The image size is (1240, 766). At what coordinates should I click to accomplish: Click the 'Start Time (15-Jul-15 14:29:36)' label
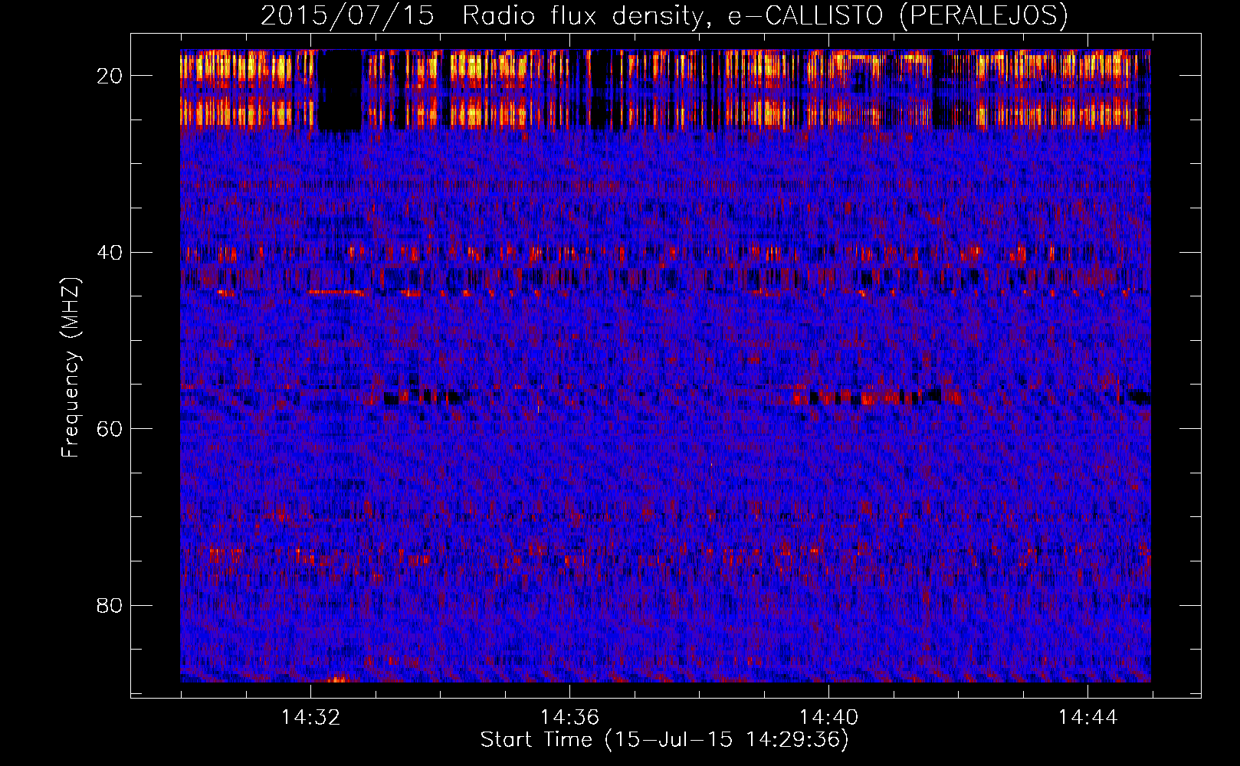coord(664,740)
